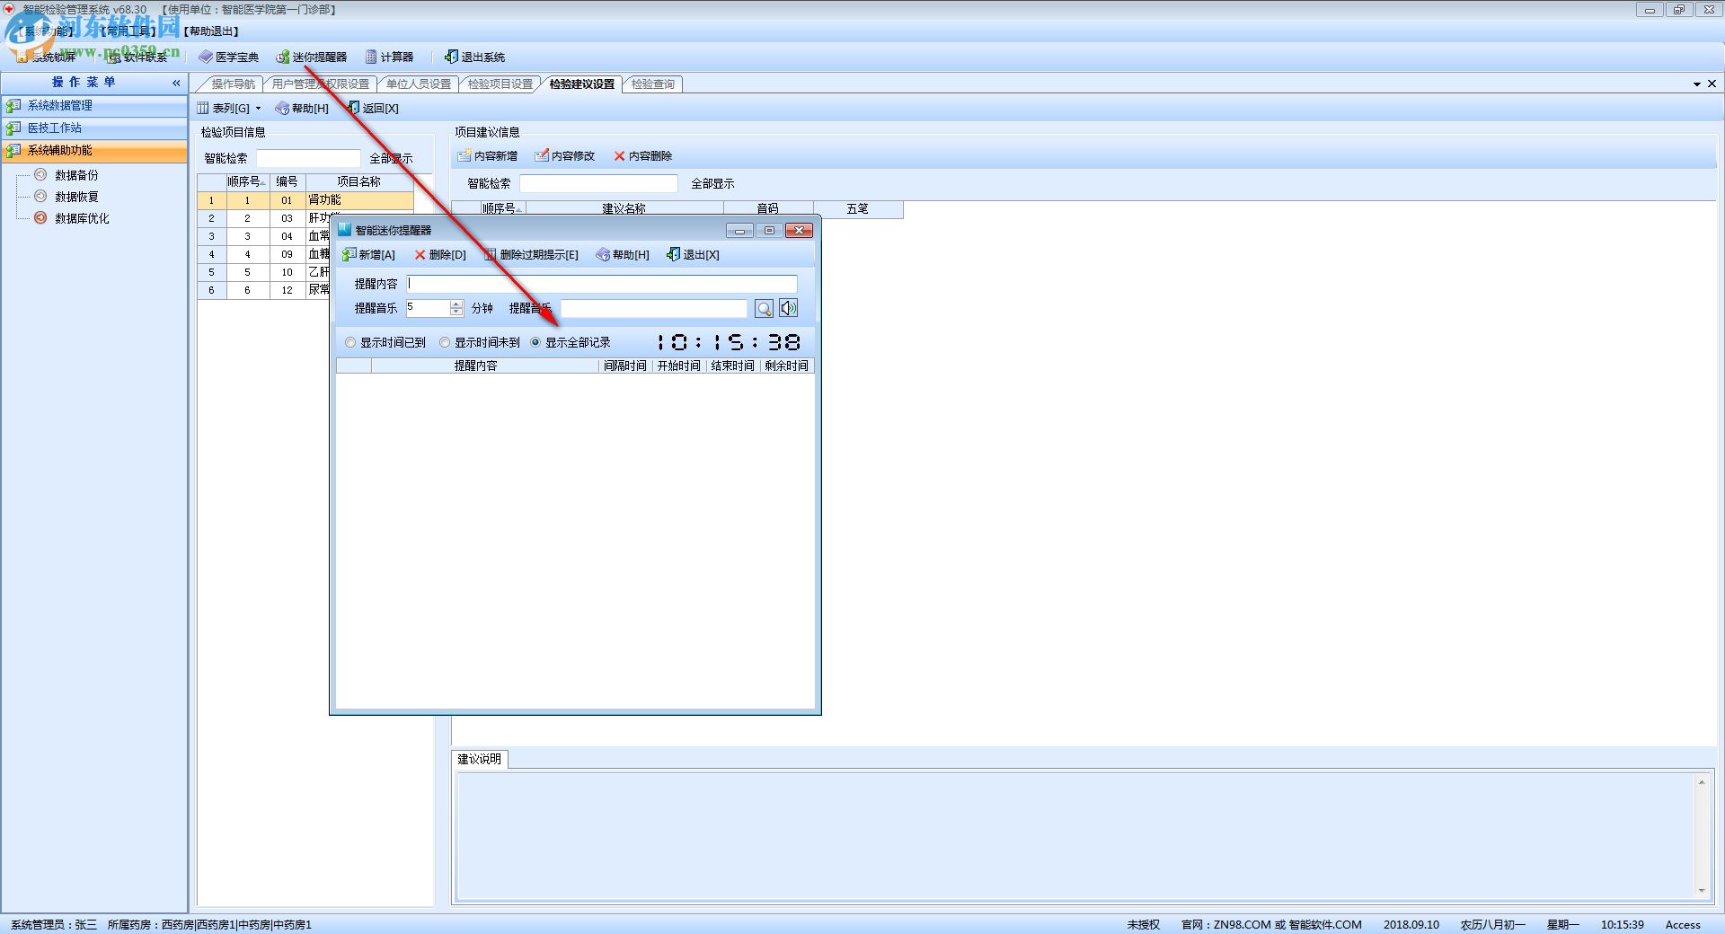Maximize the 智能迷你提醒器 window

coord(769,231)
